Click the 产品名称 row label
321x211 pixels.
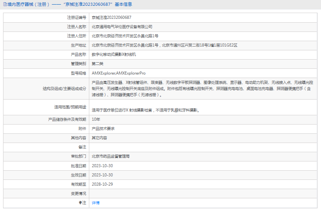click(x=79, y=55)
